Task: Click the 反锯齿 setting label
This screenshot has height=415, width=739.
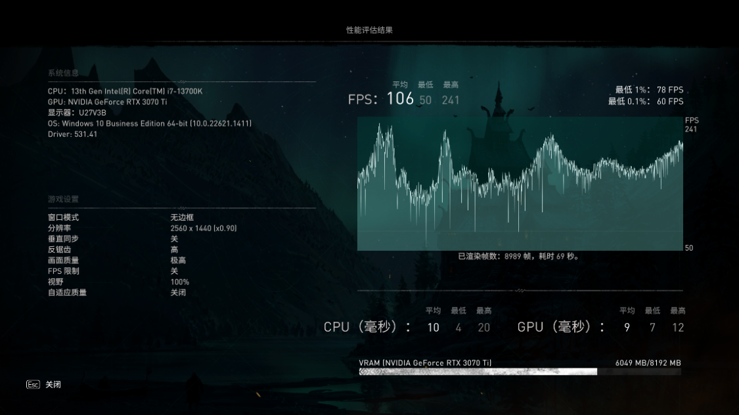Action: click(x=59, y=250)
